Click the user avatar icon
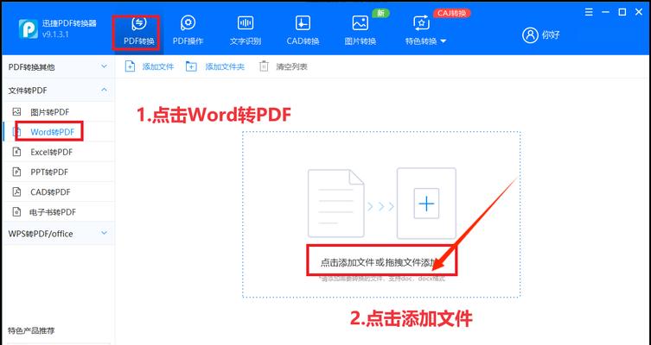Image resolution: width=651 pixels, height=345 pixels. (x=530, y=35)
